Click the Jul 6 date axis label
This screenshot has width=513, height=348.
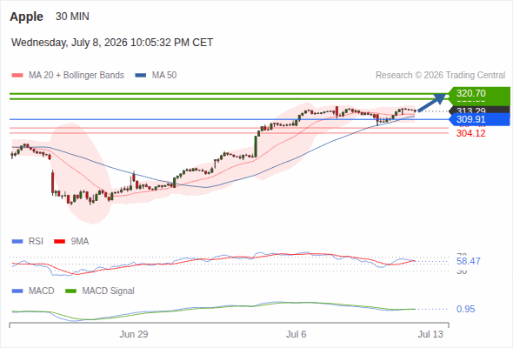click(296, 334)
